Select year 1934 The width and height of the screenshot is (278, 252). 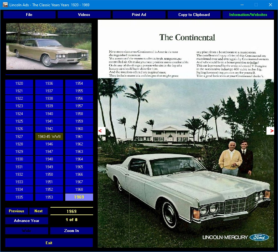(x=19, y=189)
